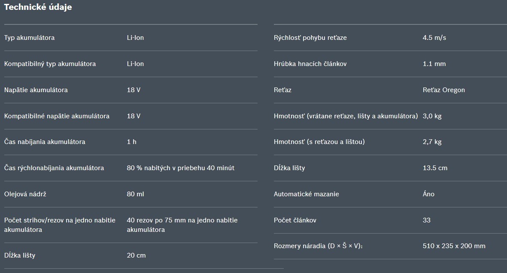Screen dimensions: 507x273
Task: Click the Kompatibilný typ akumulátora label
Action: (50, 64)
